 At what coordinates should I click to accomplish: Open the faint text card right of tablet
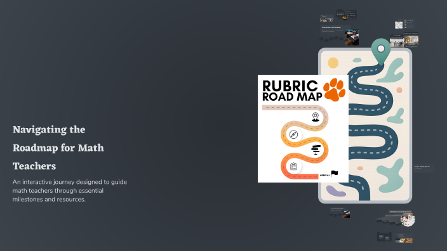click(x=424, y=168)
